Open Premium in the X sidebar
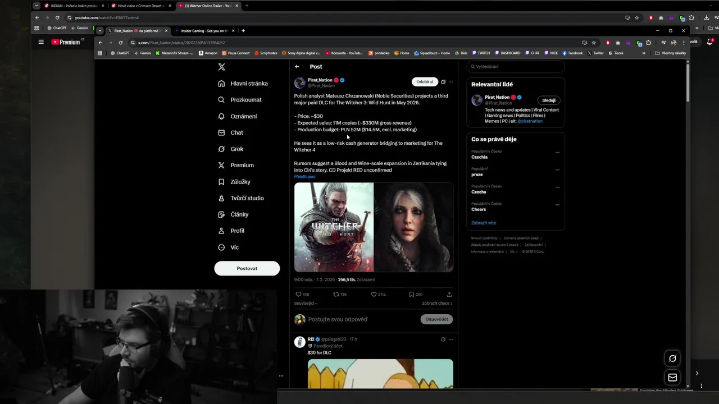Image resolution: width=719 pixels, height=404 pixels. [x=235, y=165]
